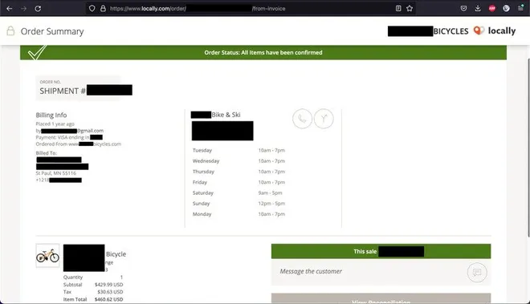Image resolution: width=530 pixels, height=304 pixels.
Task: Go back with the browser back arrow
Action: click(10, 9)
